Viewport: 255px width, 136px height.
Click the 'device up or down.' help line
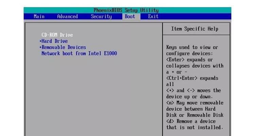pyautogui.click(x=189, y=97)
